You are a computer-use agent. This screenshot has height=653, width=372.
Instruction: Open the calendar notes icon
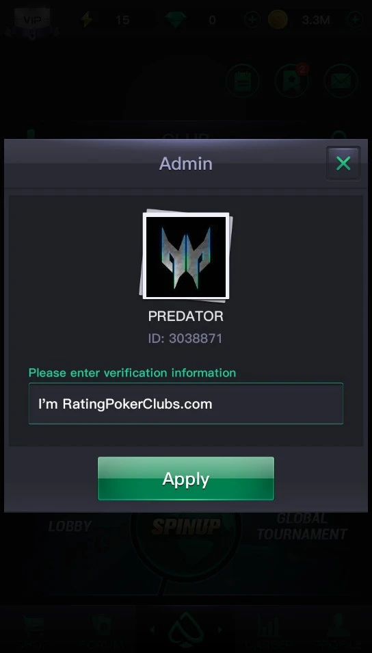(x=243, y=81)
